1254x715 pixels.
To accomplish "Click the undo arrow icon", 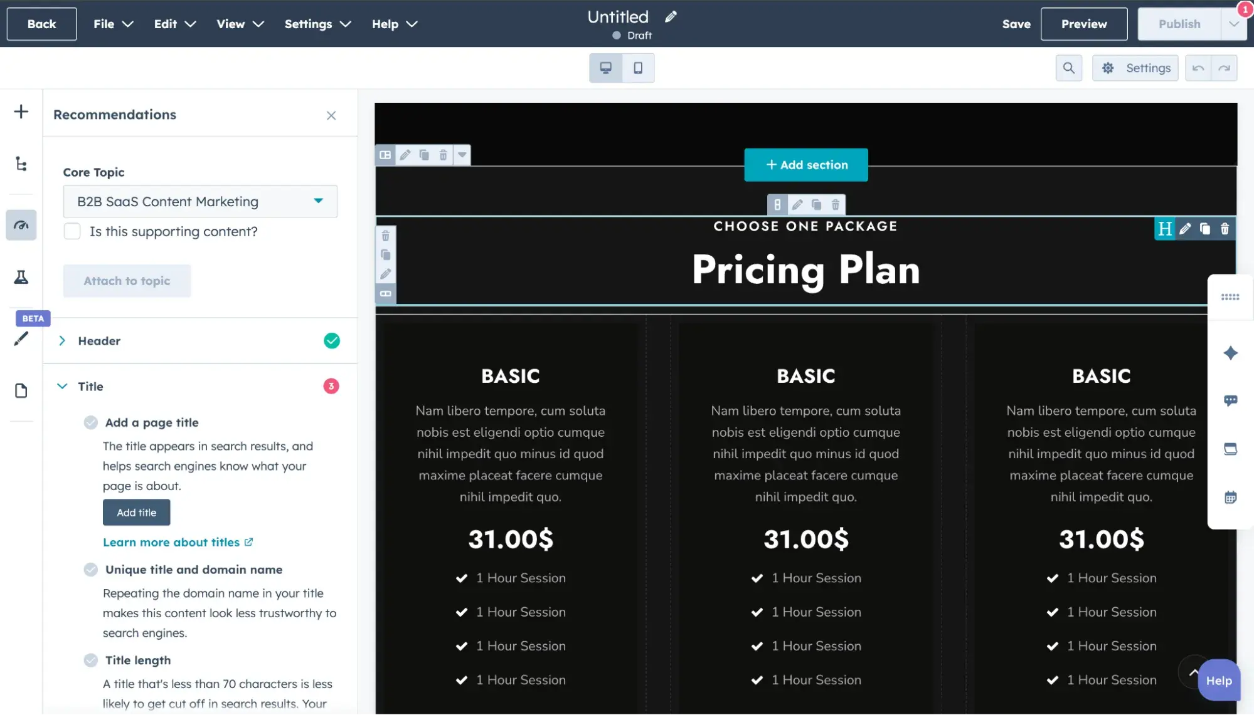I will (1198, 68).
